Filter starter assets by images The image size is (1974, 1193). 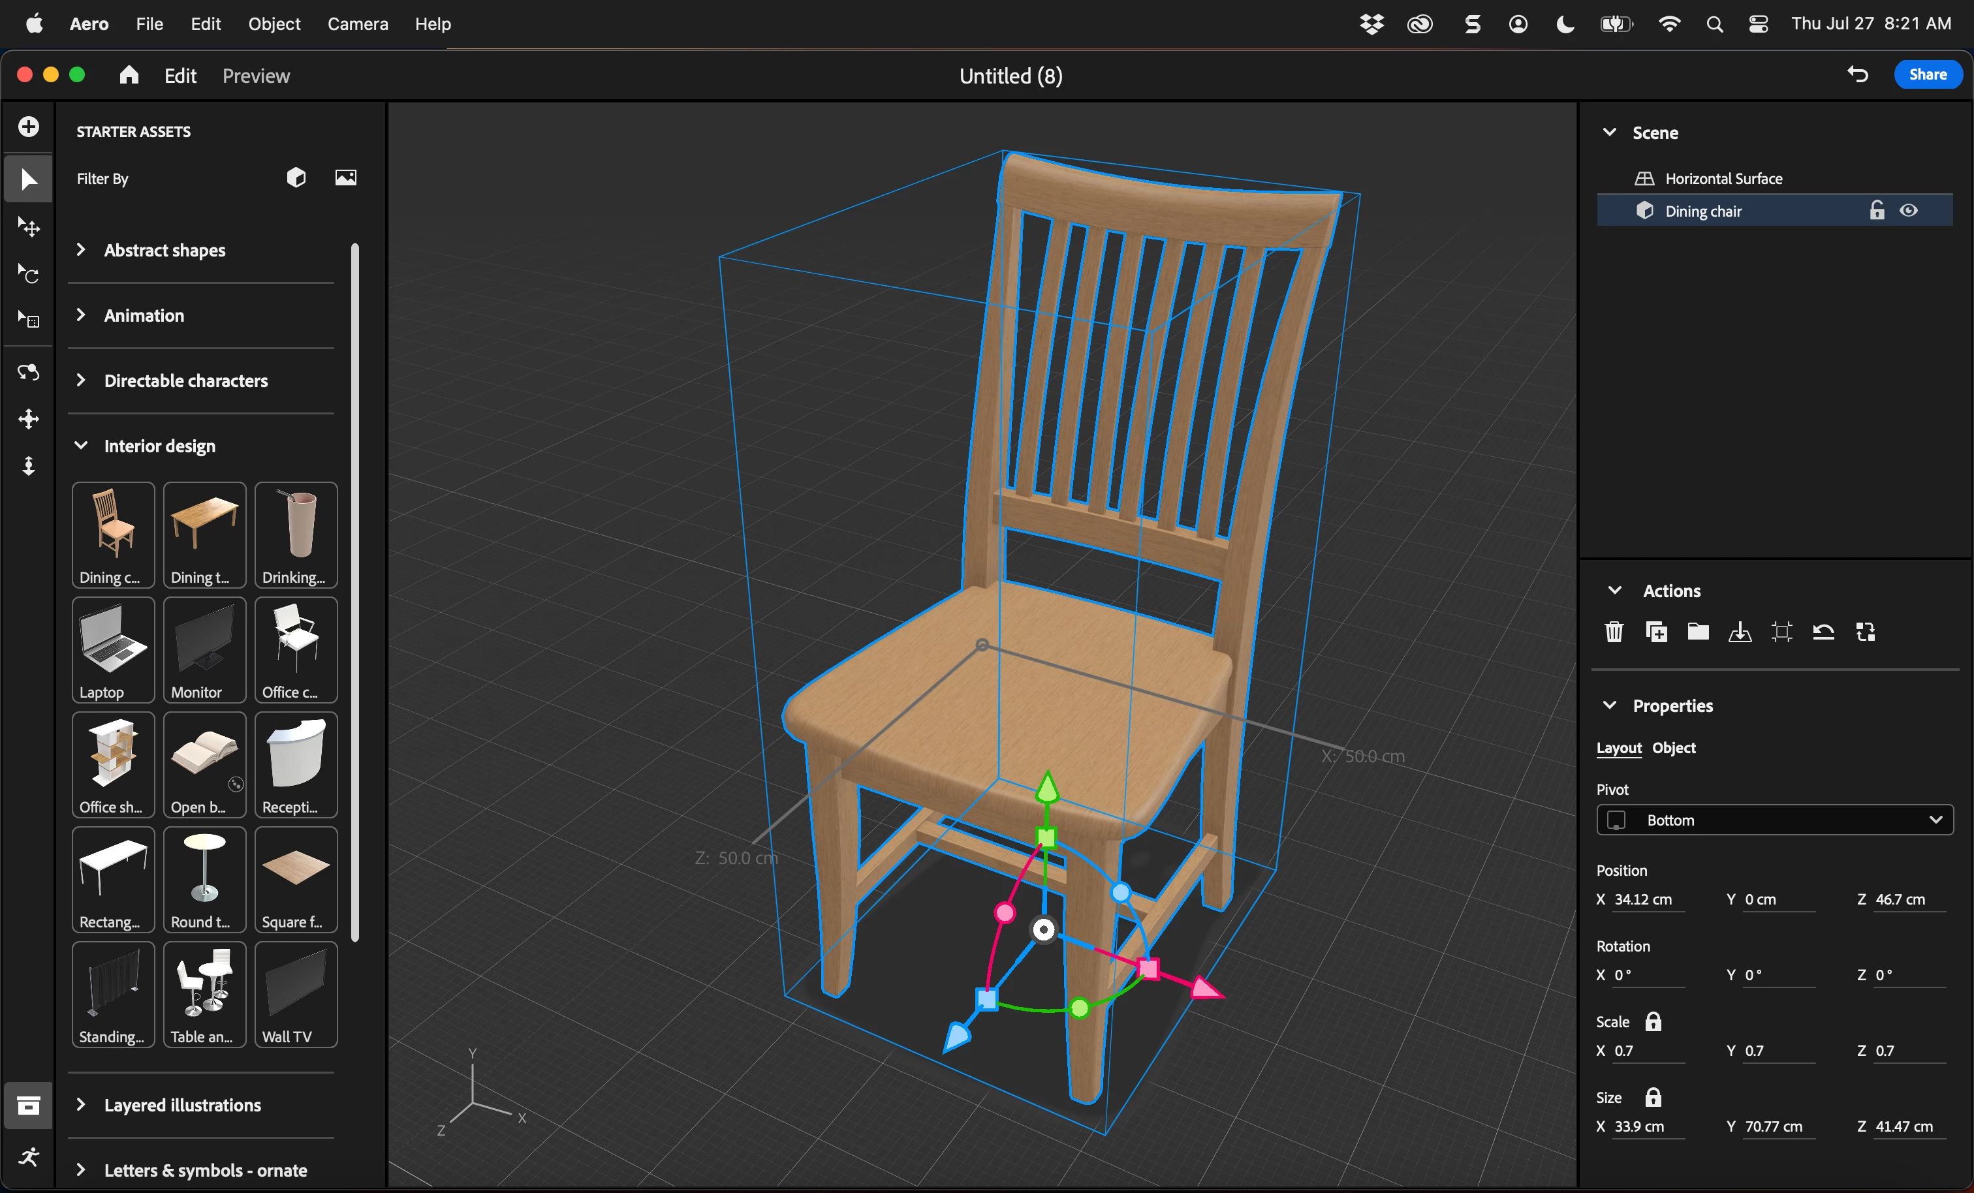[345, 178]
